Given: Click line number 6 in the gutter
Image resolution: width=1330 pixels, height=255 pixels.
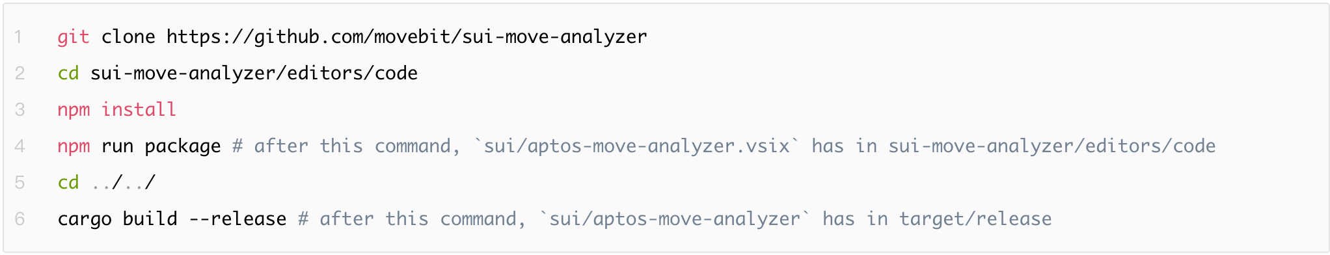Looking at the screenshot, I should pyautogui.click(x=20, y=219).
